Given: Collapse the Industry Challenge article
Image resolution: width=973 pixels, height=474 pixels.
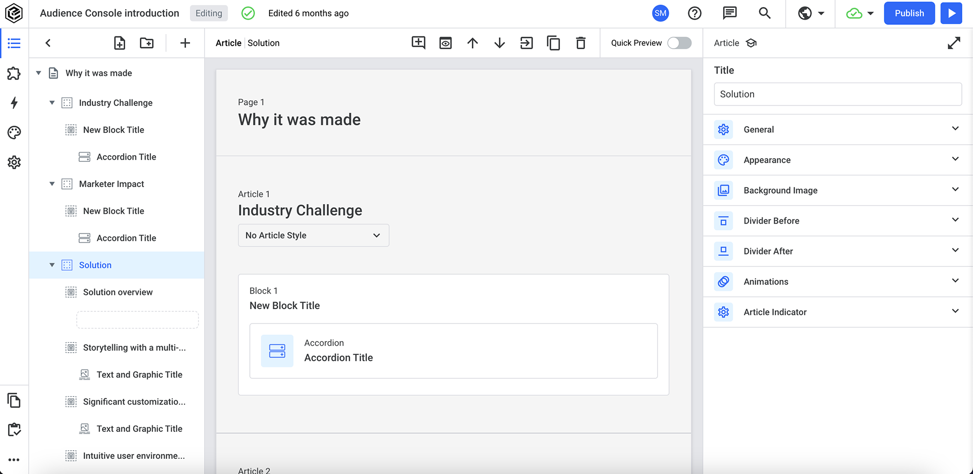Looking at the screenshot, I should pos(52,103).
